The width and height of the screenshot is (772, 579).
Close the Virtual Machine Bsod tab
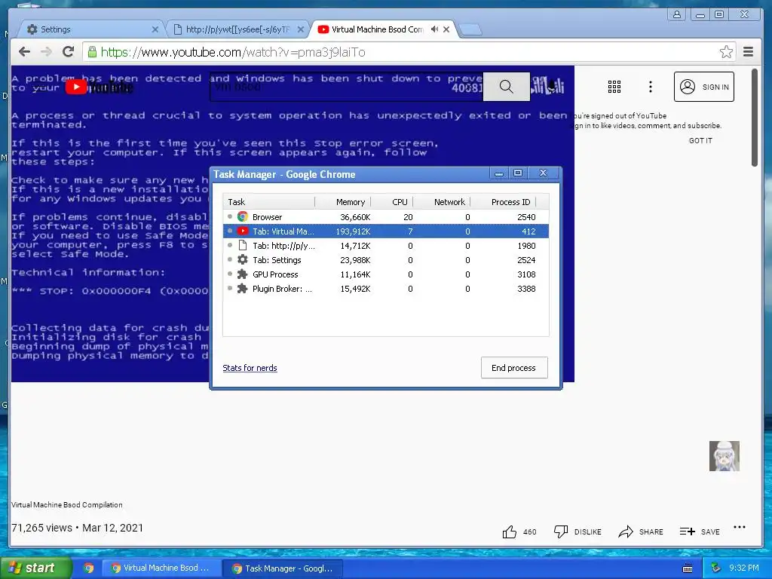tap(446, 29)
